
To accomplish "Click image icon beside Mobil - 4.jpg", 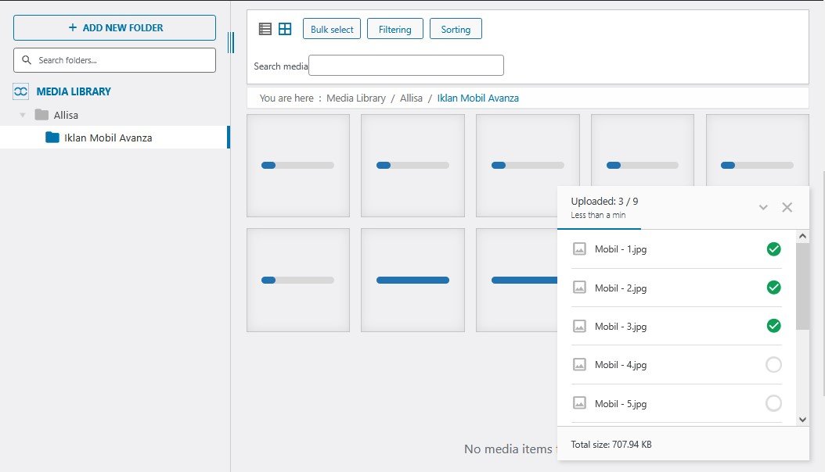I will 579,365.
